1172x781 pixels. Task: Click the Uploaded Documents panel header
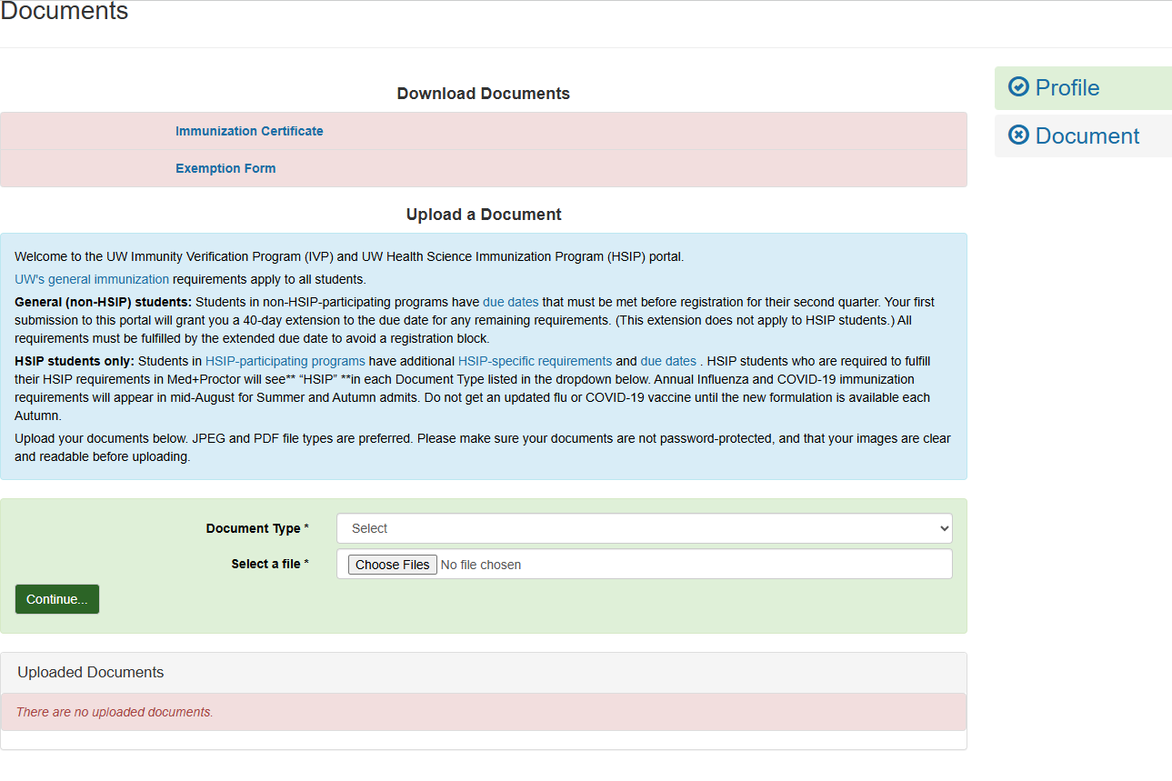pyautogui.click(x=484, y=673)
